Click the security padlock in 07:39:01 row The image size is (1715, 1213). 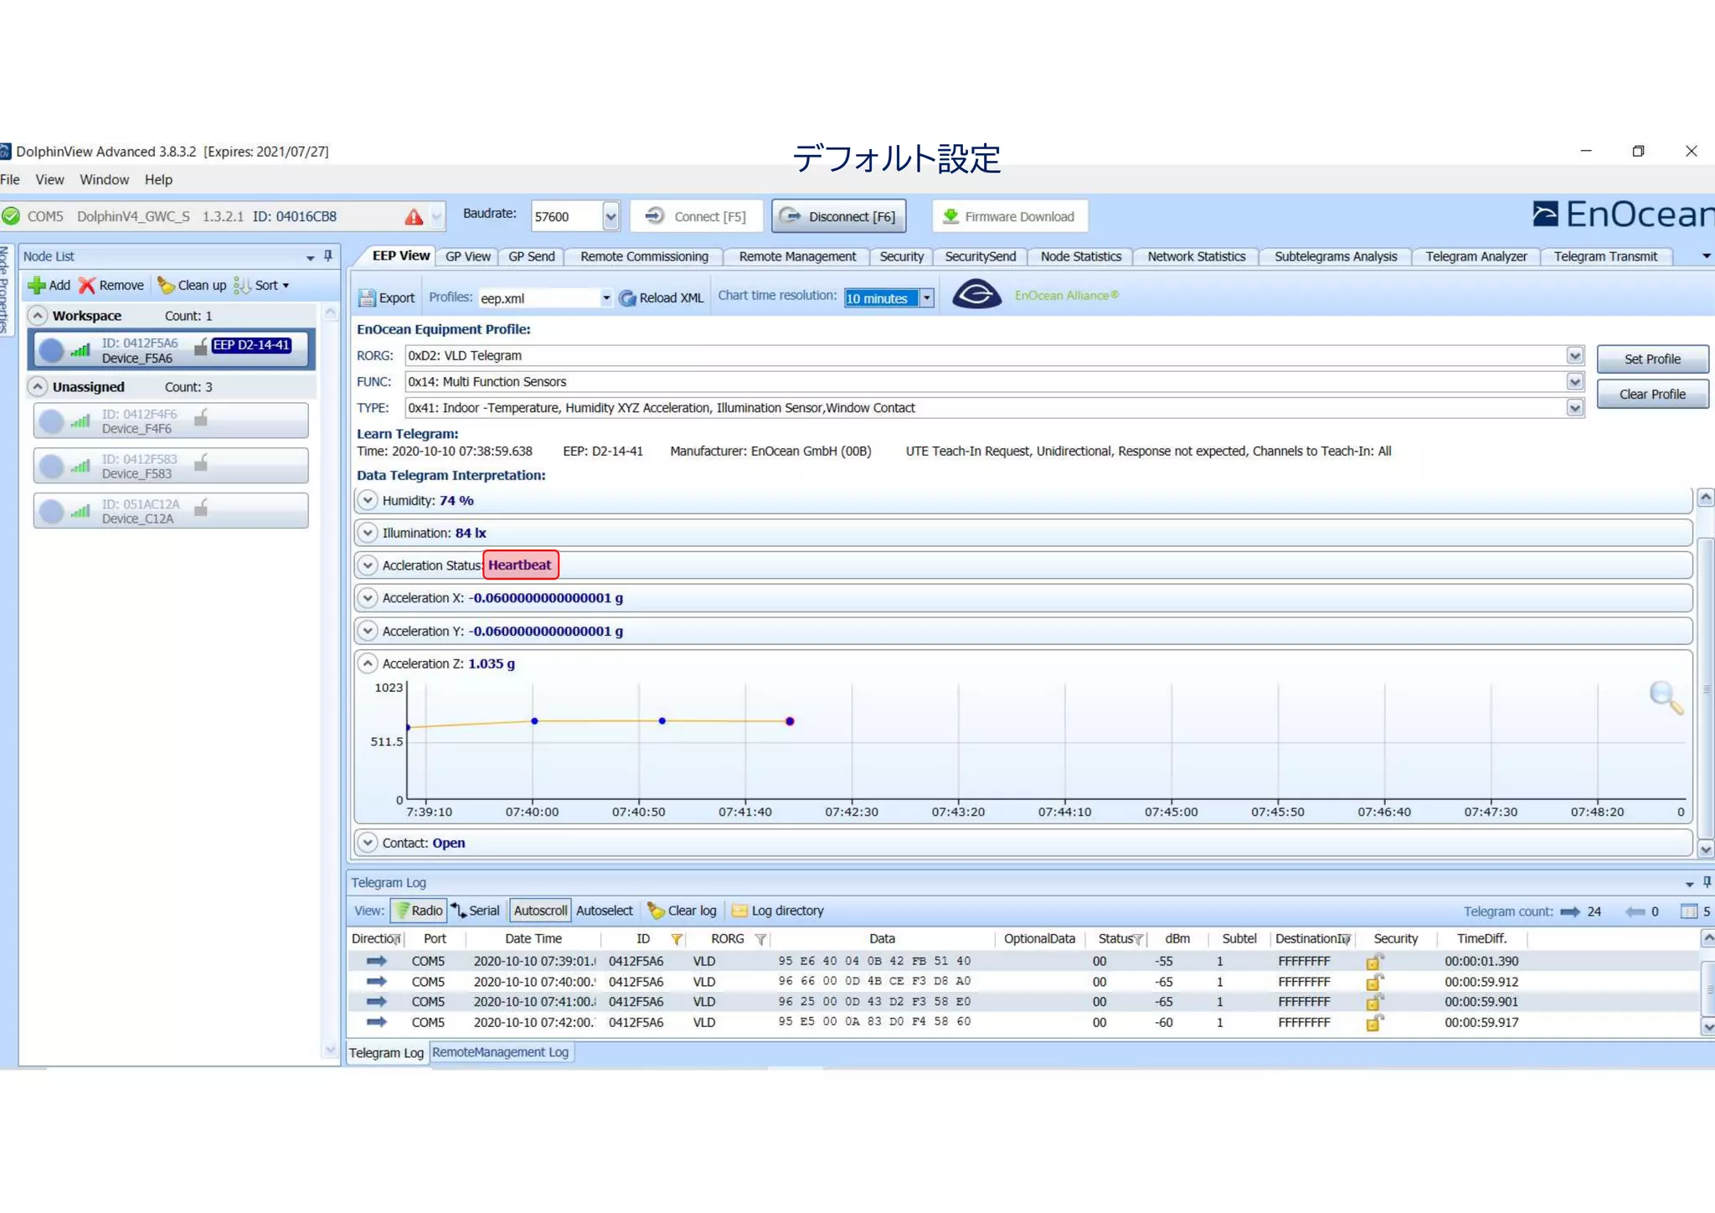tap(1374, 962)
